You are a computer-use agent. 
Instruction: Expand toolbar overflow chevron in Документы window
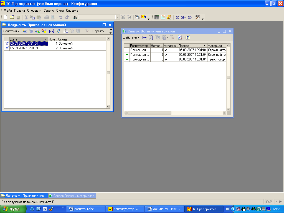pyautogui.click(x=110, y=31)
